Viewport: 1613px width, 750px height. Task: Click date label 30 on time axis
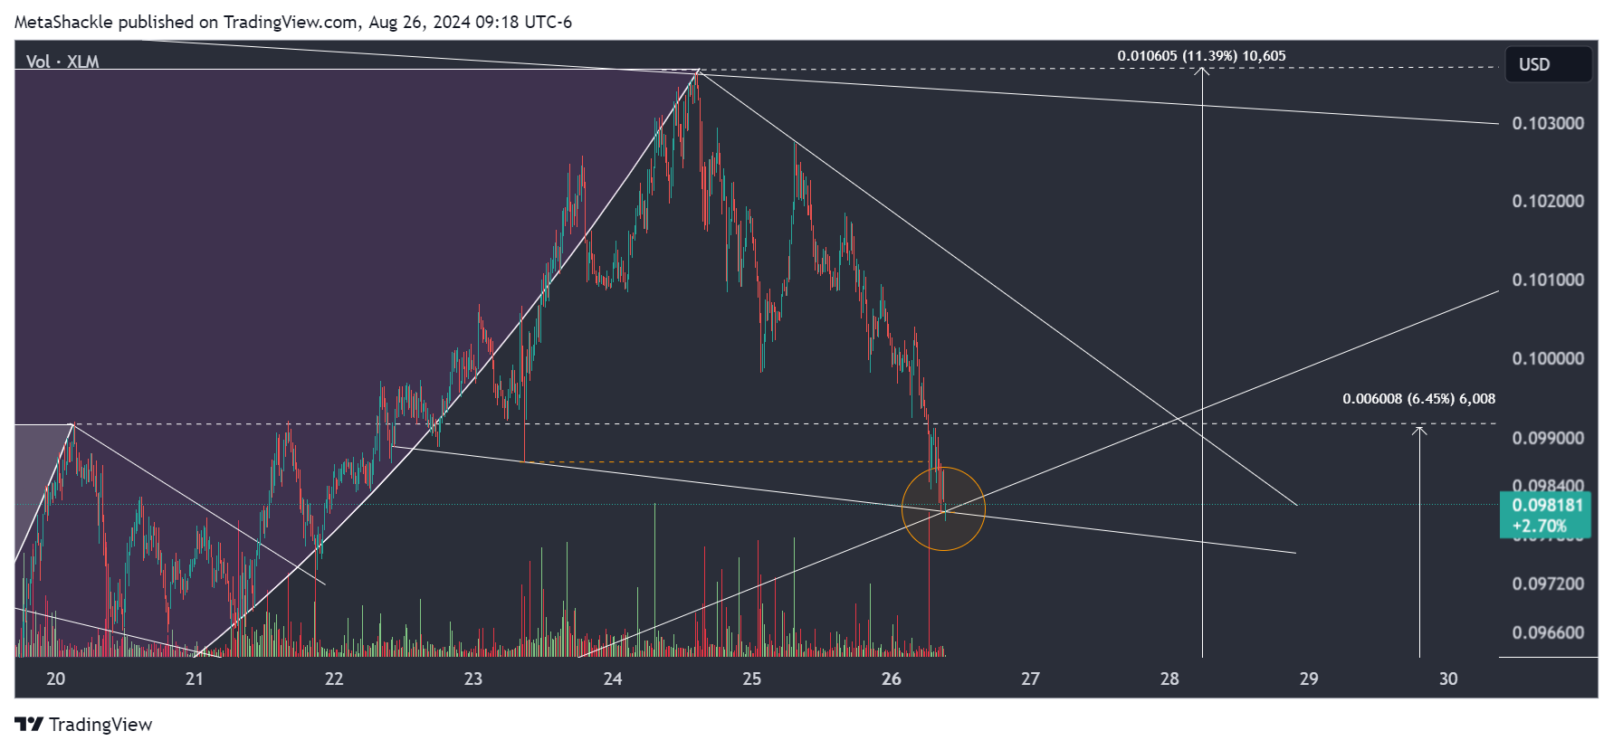tap(1448, 679)
